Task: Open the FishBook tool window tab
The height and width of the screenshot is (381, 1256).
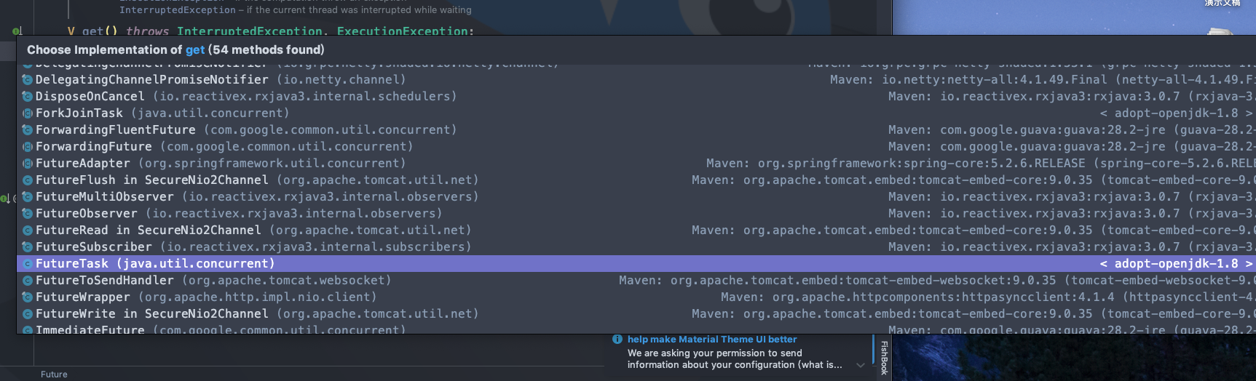Action: click(x=884, y=358)
